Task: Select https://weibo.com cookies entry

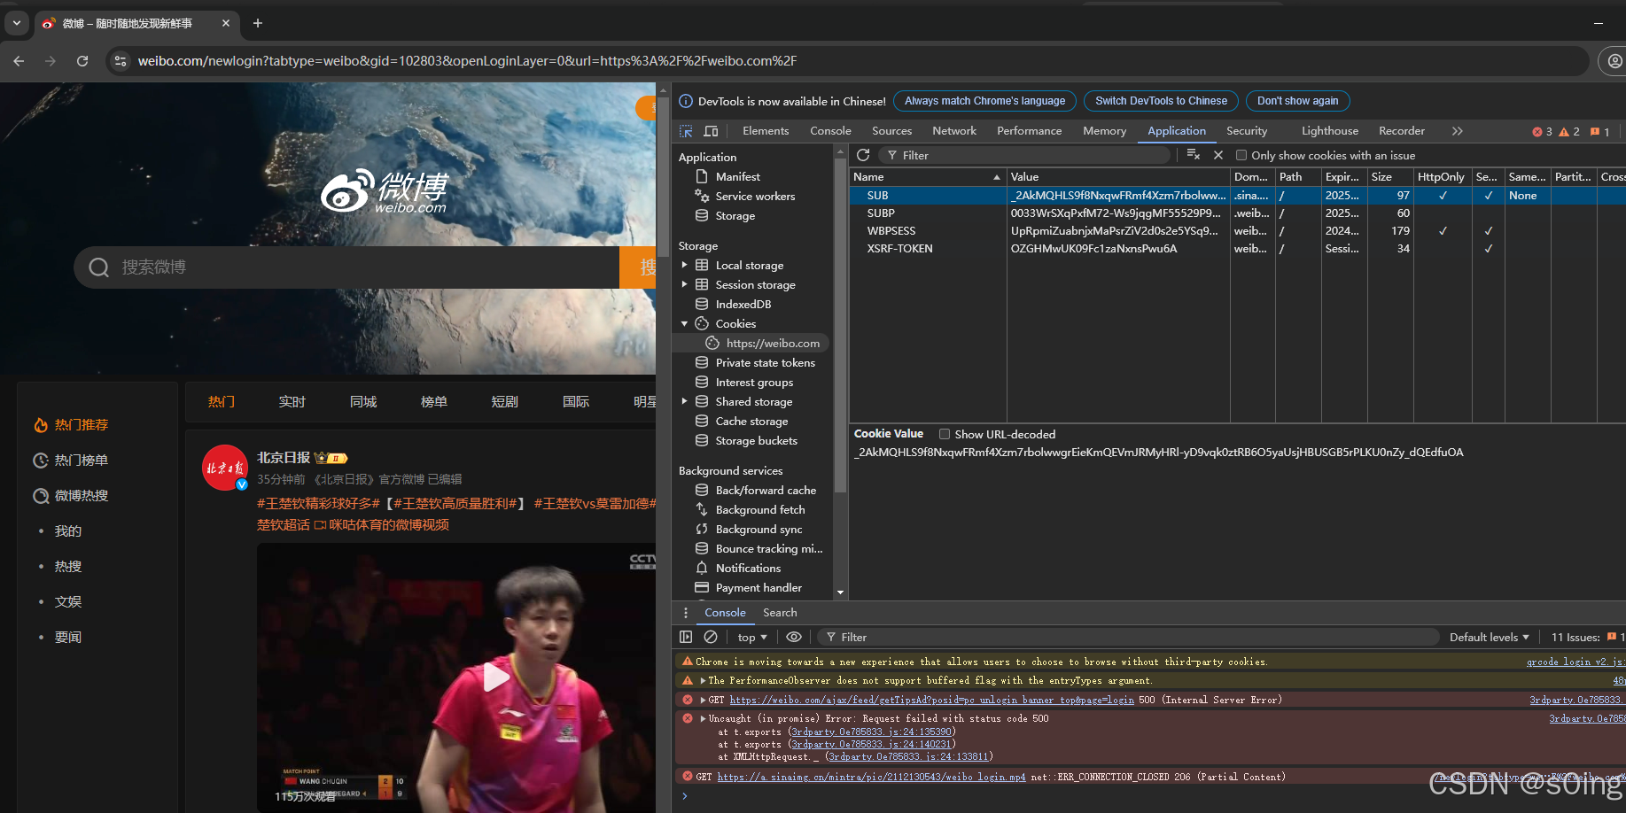Action: 772,344
